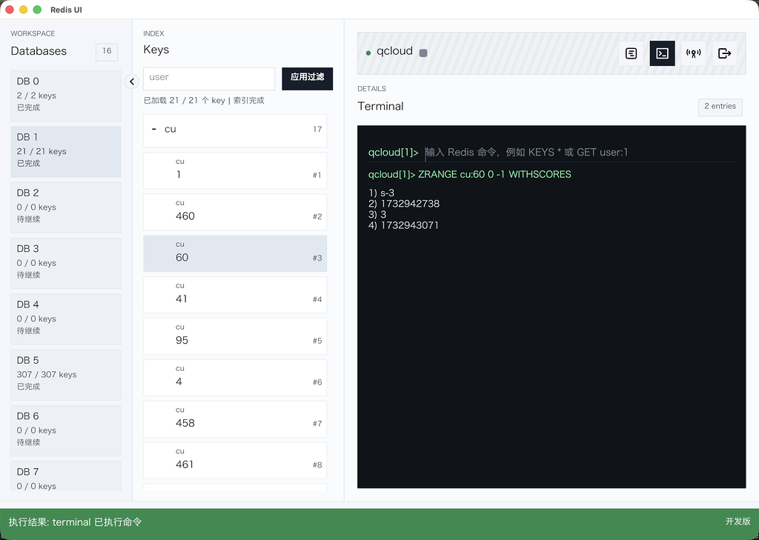Image resolution: width=759 pixels, height=540 pixels.
Task: Select the Terminal console icon
Action: point(662,53)
